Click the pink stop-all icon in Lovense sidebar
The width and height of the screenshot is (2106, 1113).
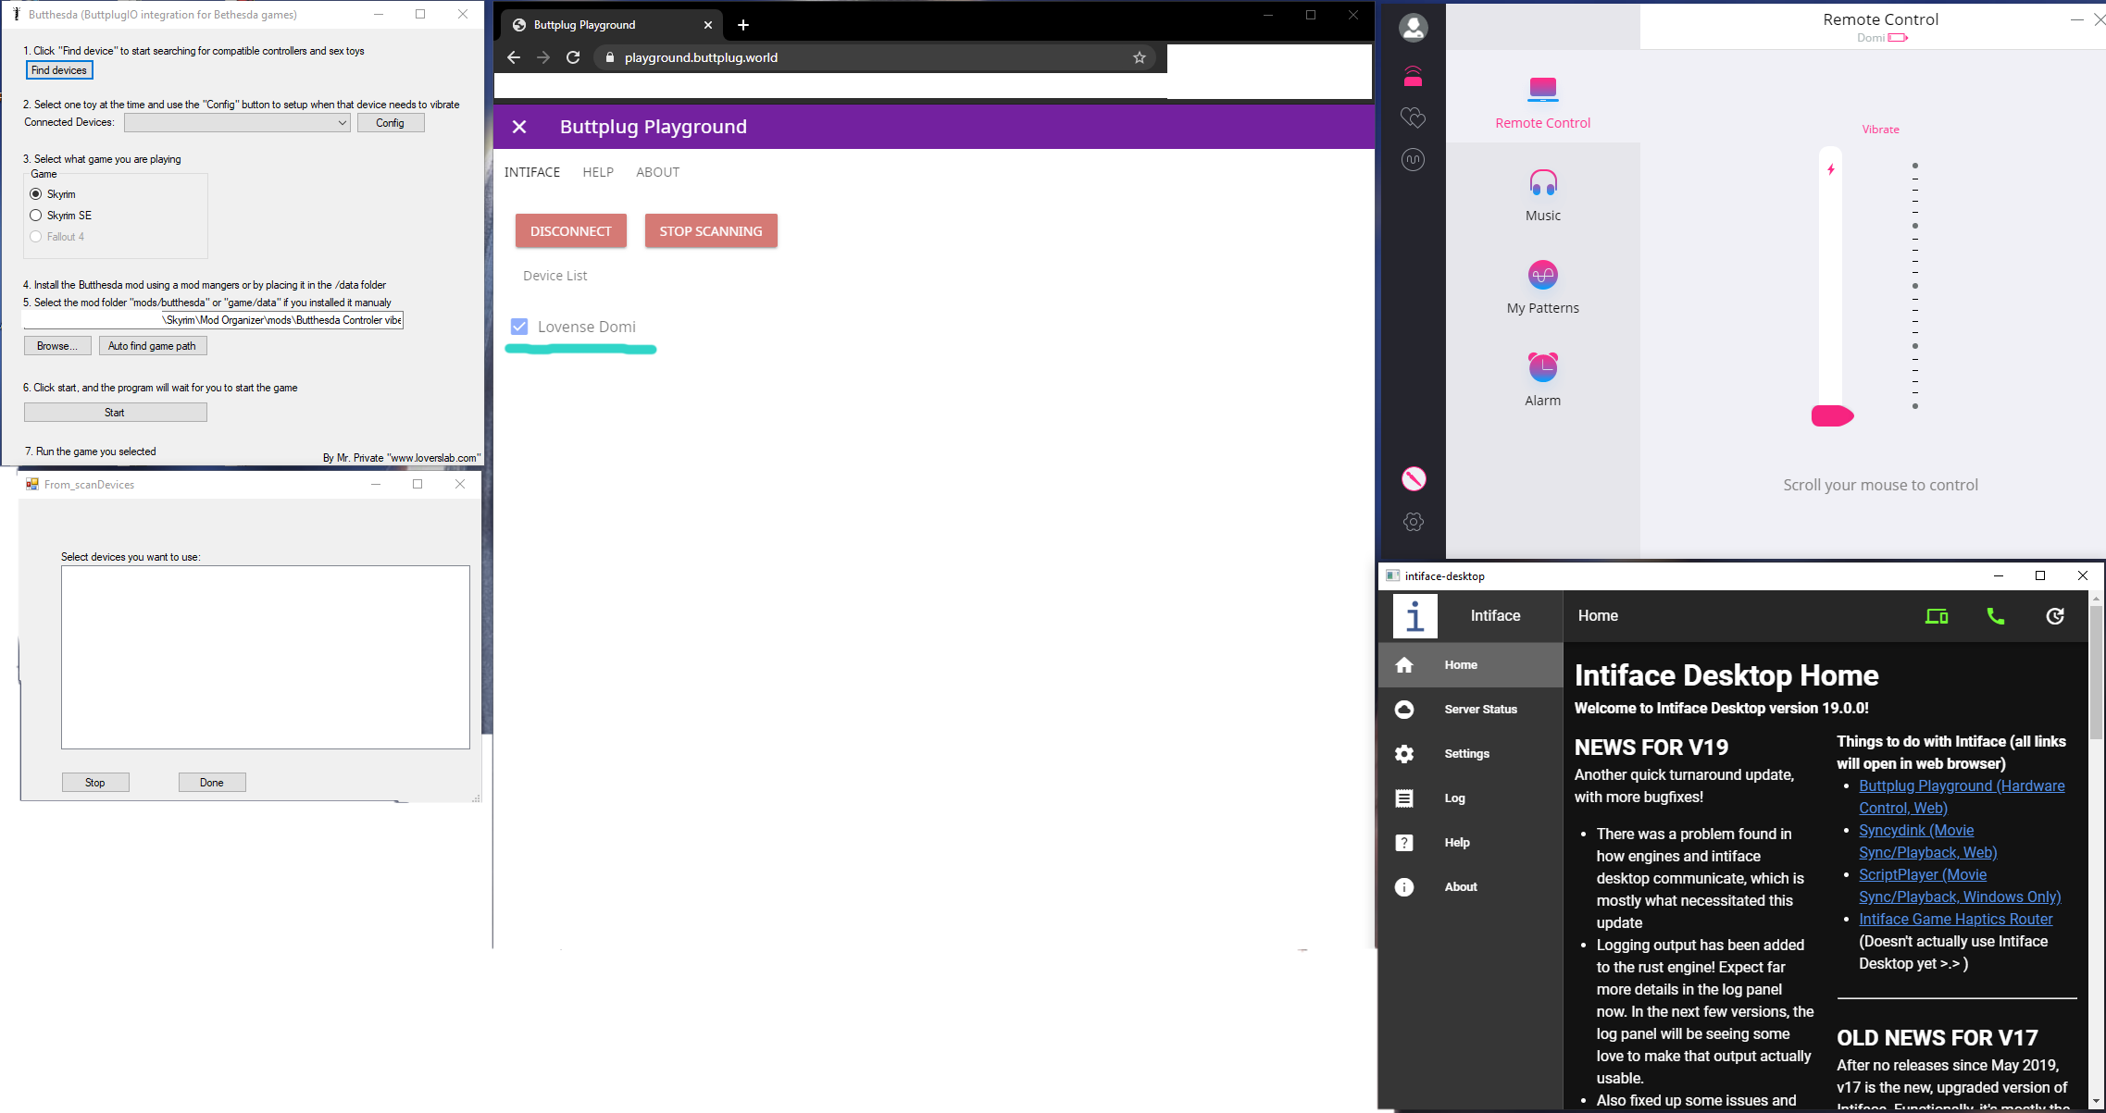point(1413,478)
